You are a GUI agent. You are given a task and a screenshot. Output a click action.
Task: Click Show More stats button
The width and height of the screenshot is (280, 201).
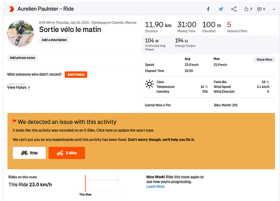point(265,60)
